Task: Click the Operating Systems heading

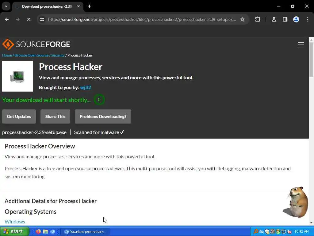Action: pyautogui.click(x=30, y=212)
